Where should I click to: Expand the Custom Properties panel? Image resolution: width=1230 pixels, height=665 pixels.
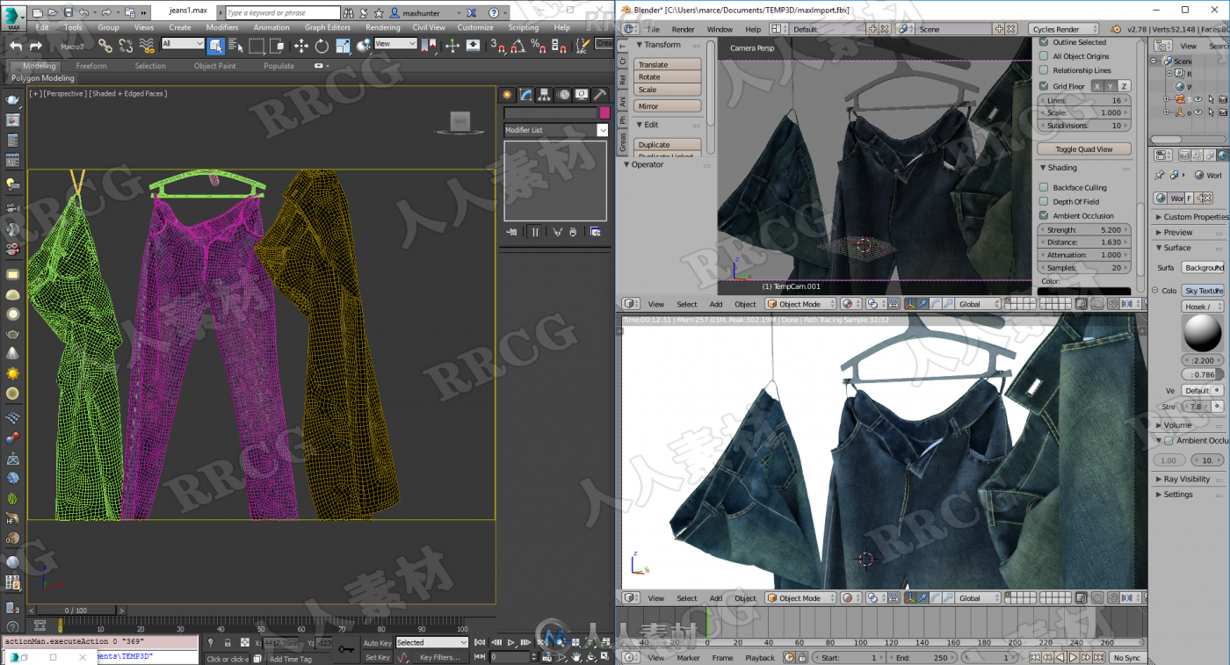coord(1190,217)
